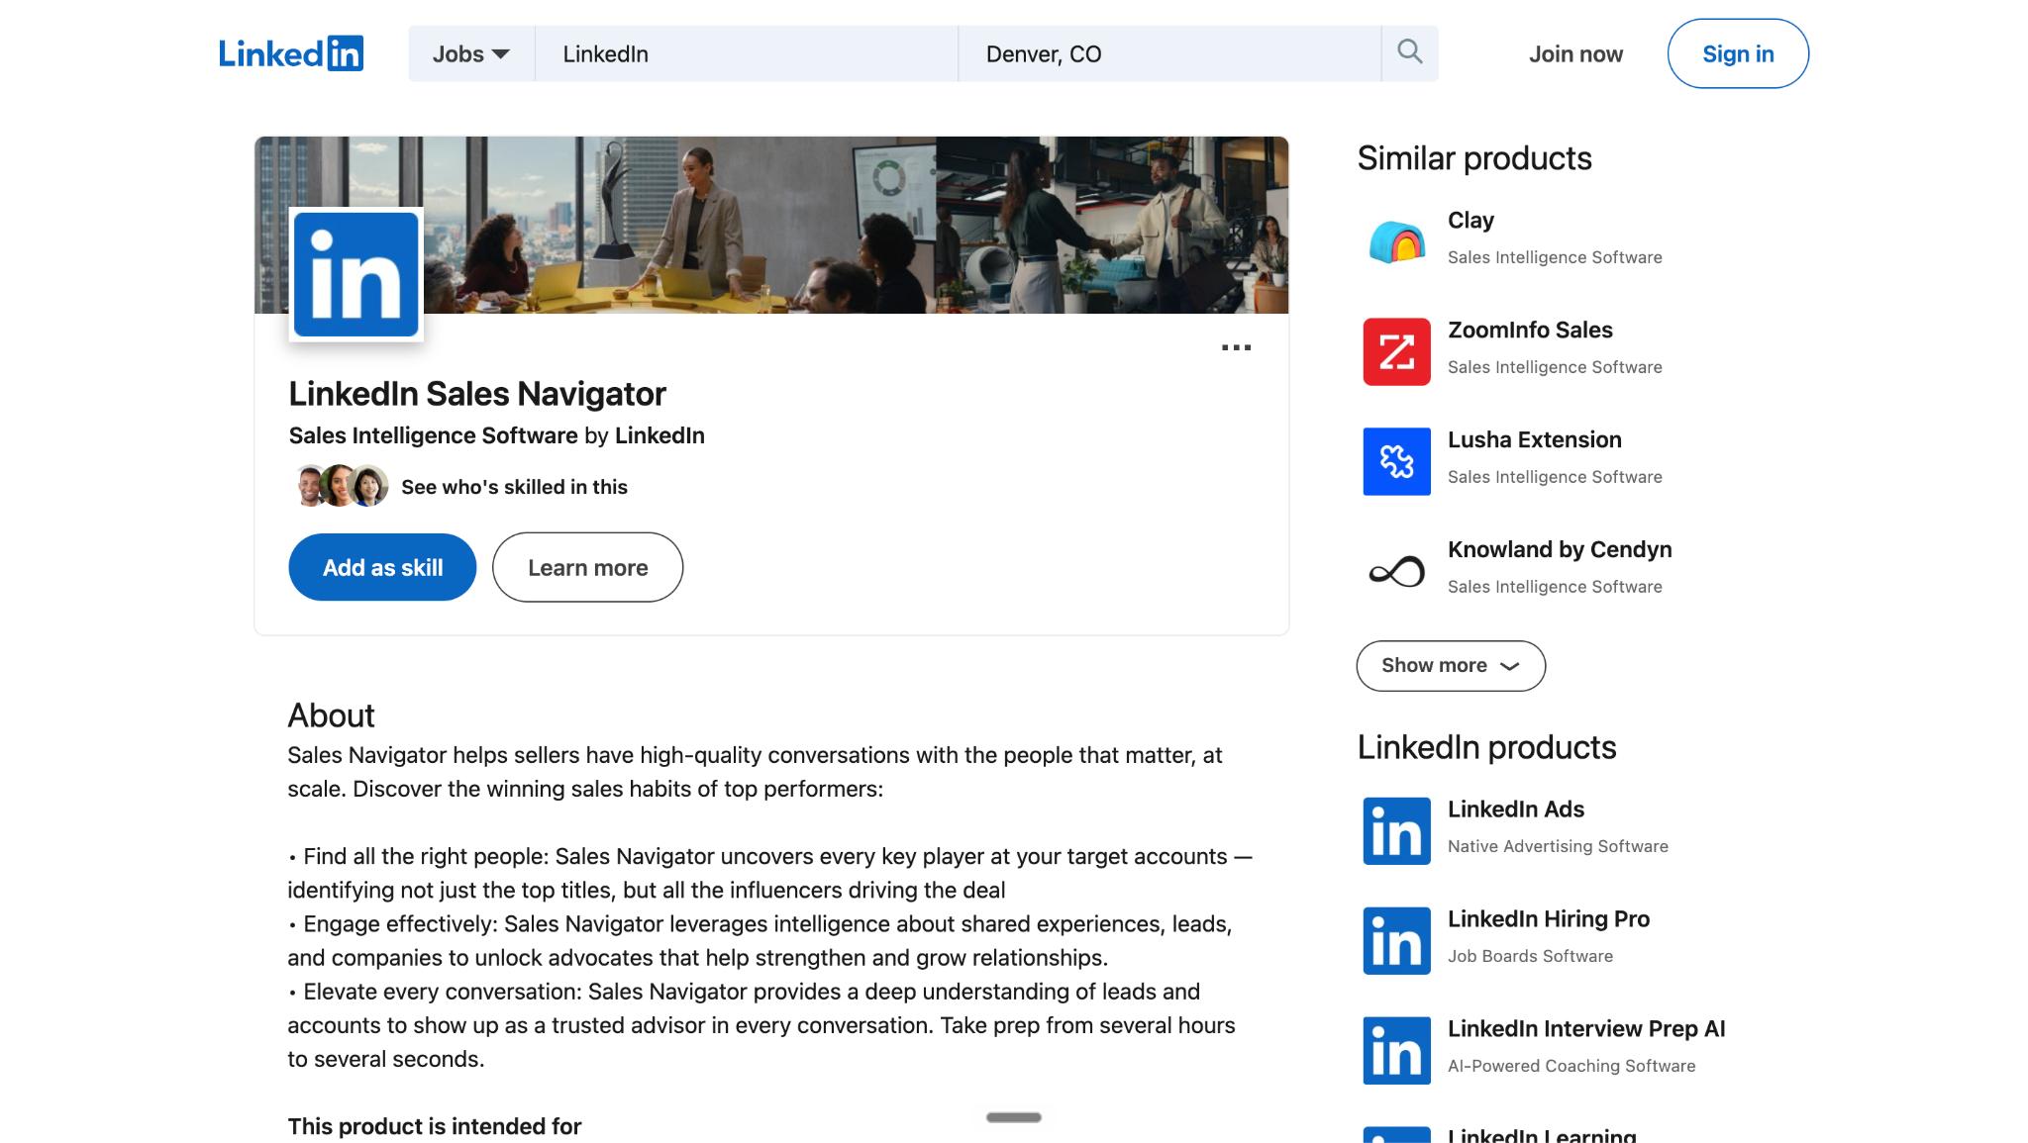Click the AI-Powered Coaching Software label
The height and width of the screenshot is (1143, 2028).
[x=1572, y=1066]
